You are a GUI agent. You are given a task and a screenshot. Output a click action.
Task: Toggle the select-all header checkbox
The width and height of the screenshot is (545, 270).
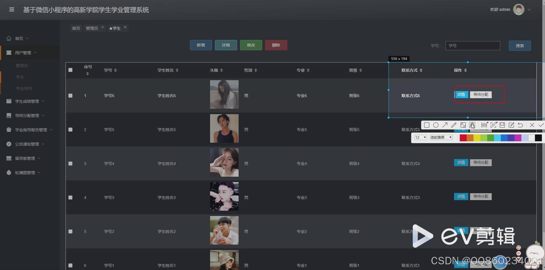pos(70,70)
